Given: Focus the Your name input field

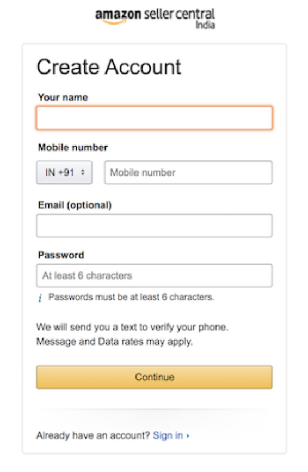Looking at the screenshot, I should (155, 118).
